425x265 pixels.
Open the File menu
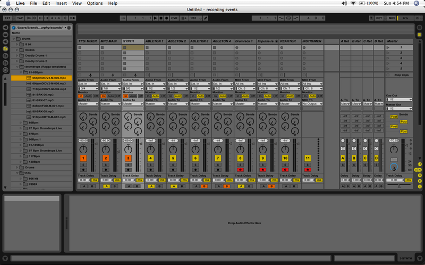33,3
